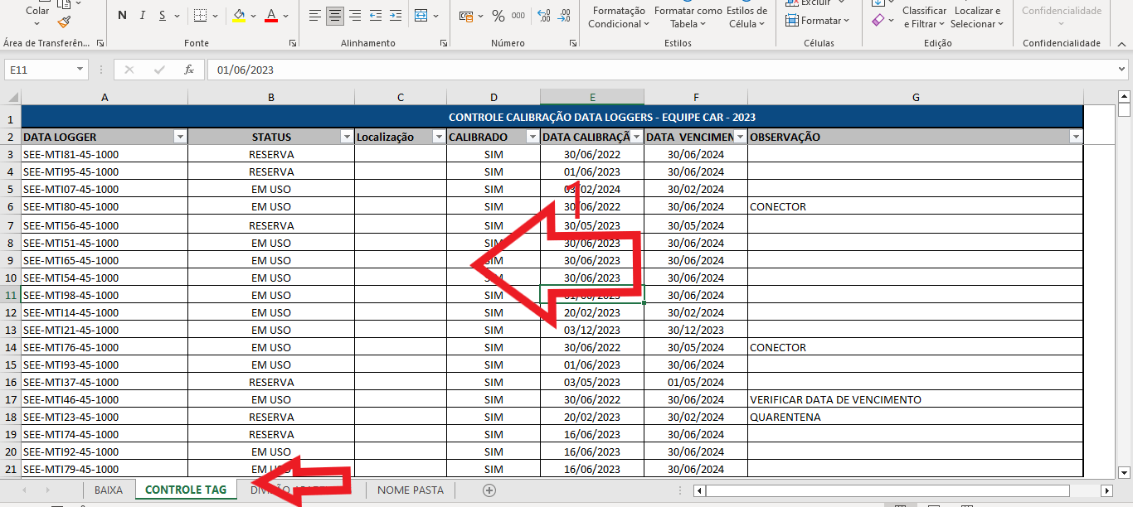Open the CALIBRADO column filter dropdown
This screenshot has width=1133, height=507.
click(532, 137)
